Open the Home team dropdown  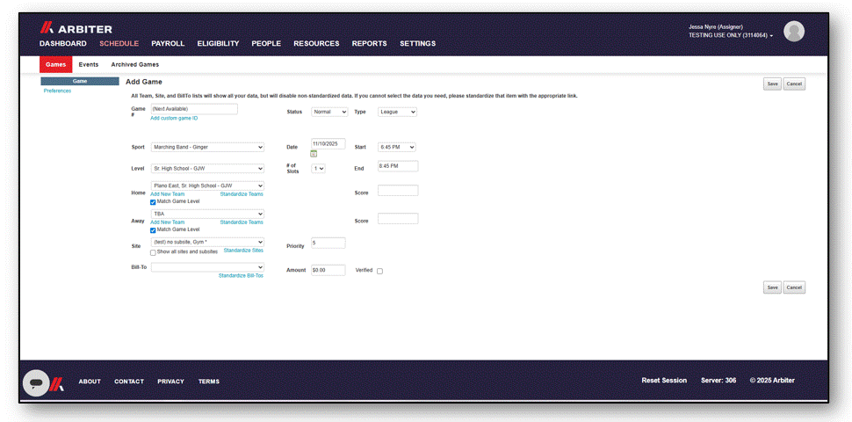coord(207,186)
